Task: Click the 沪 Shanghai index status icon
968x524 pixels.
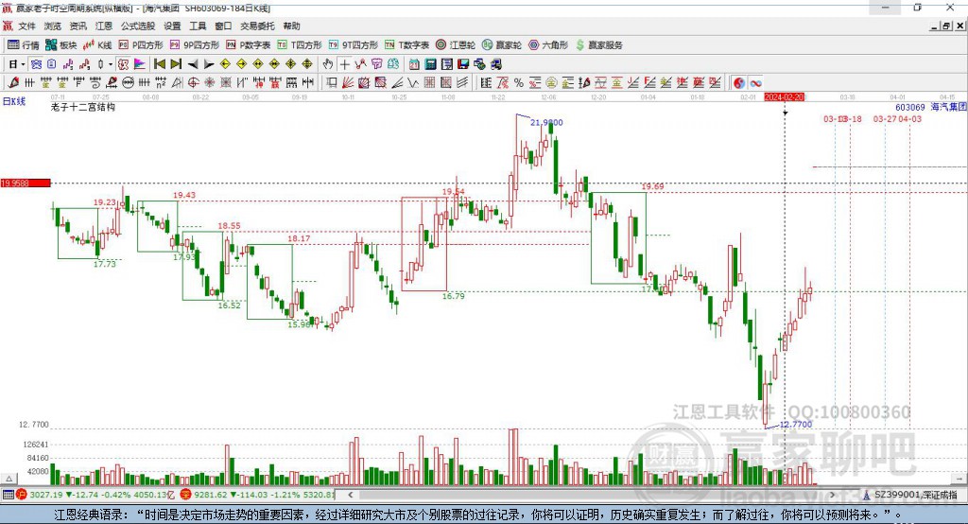Action: coord(22,495)
